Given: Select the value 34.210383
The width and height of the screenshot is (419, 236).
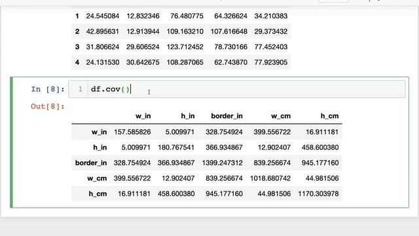Looking at the screenshot, I should tap(271, 16).
